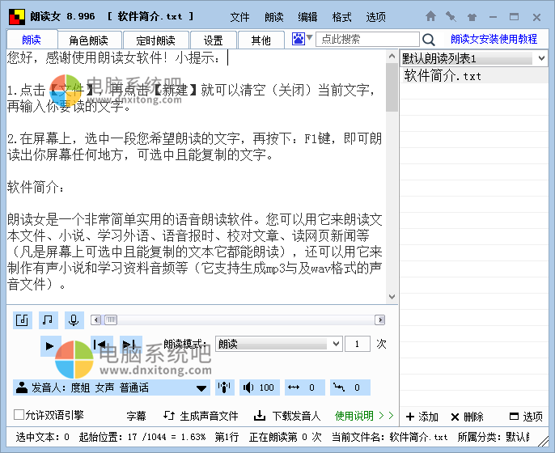Switch to the 角色朗读 tab

[88, 40]
